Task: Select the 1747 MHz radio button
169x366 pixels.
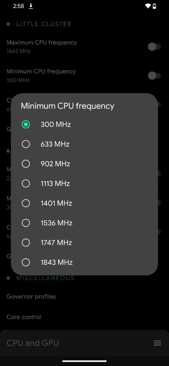Action: (x=84, y=243)
